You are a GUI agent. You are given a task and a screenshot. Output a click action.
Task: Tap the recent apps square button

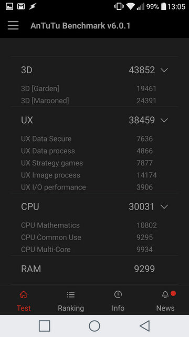tap(45, 326)
